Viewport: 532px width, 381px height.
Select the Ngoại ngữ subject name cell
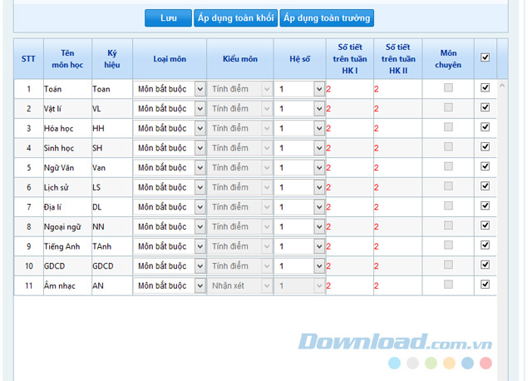[66, 227]
